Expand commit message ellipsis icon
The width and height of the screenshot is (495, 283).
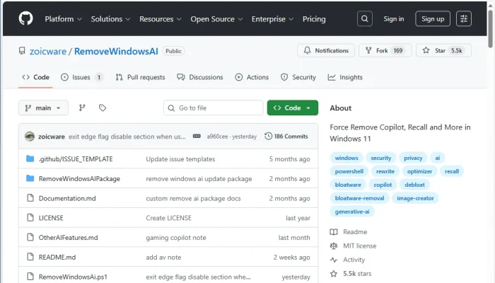pyautogui.click(x=197, y=136)
